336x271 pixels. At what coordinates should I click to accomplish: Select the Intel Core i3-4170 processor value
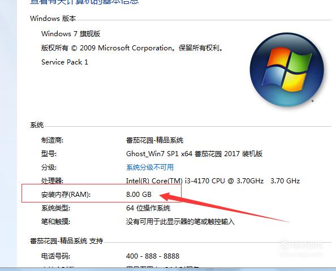[213, 180]
